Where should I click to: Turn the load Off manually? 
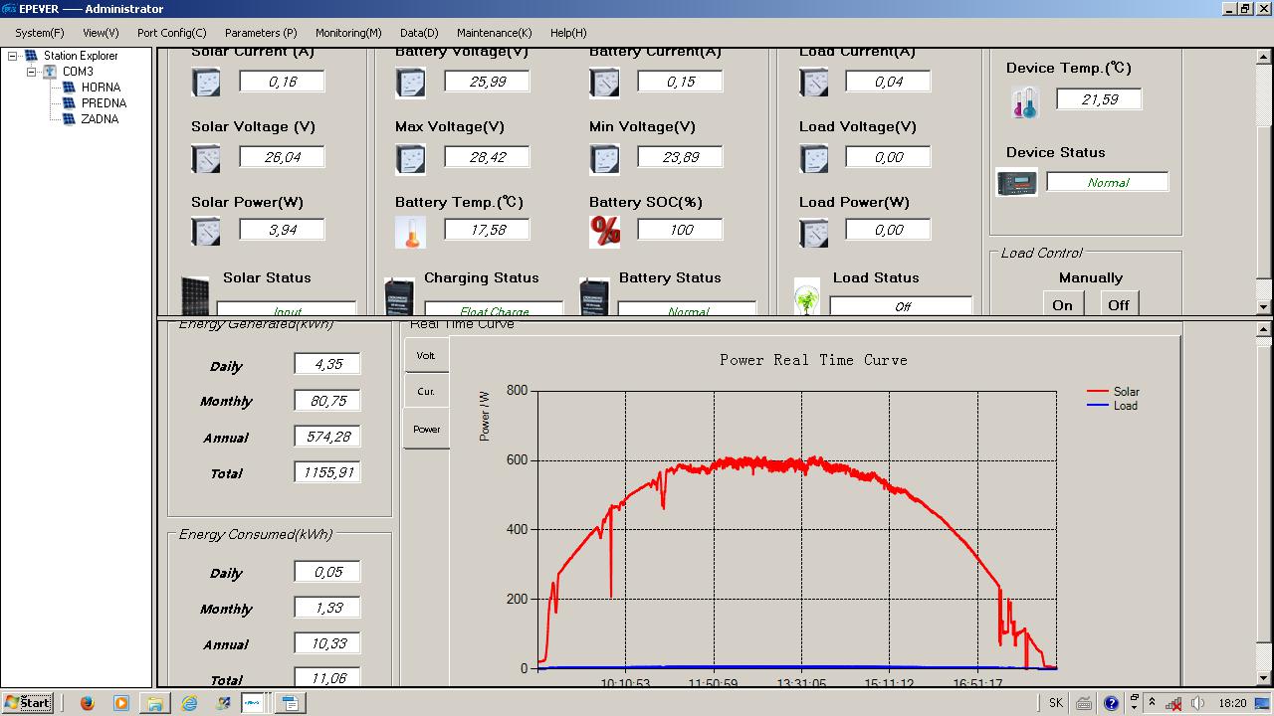pos(1119,304)
